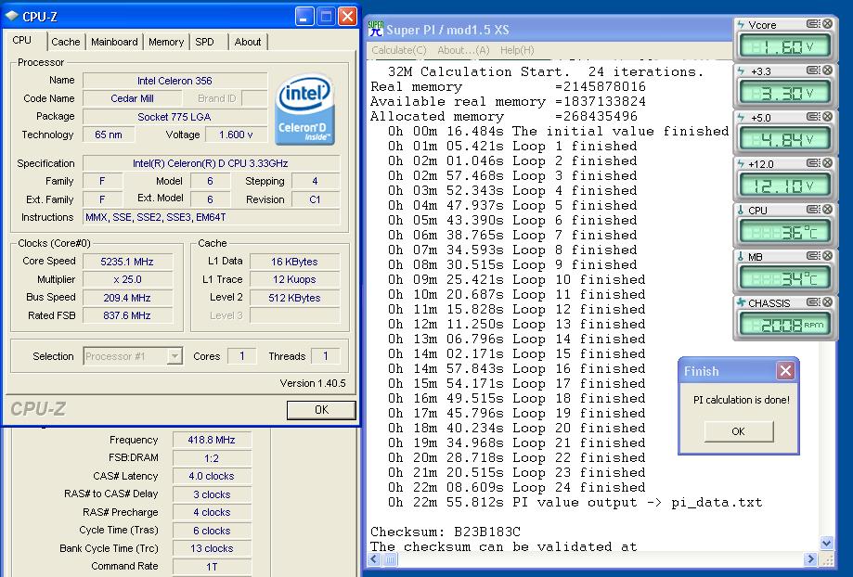Close the MB temperature monitor widget
Image resolution: width=853 pixels, height=577 pixels.
tap(827, 256)
